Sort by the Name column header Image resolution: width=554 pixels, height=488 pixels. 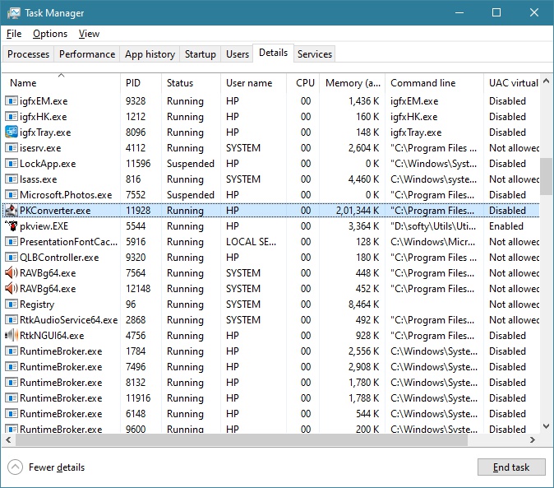(23, 83)
